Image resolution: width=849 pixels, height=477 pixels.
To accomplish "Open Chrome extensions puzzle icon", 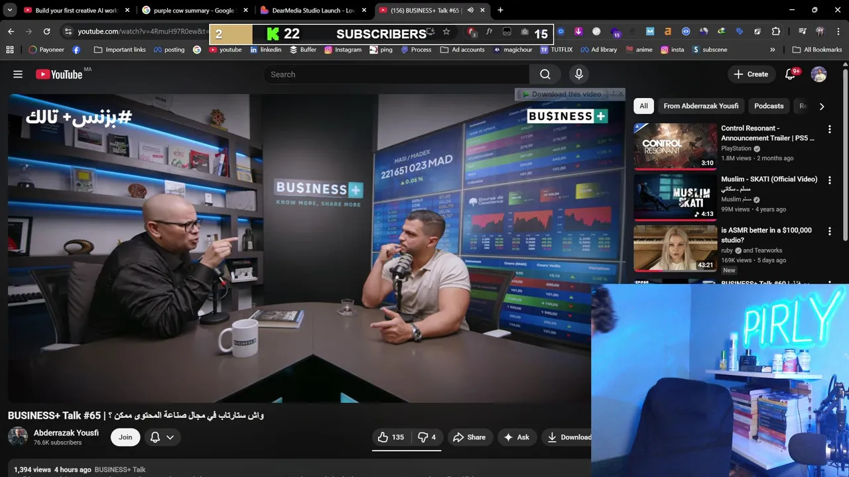I will (x=776, y=31).
